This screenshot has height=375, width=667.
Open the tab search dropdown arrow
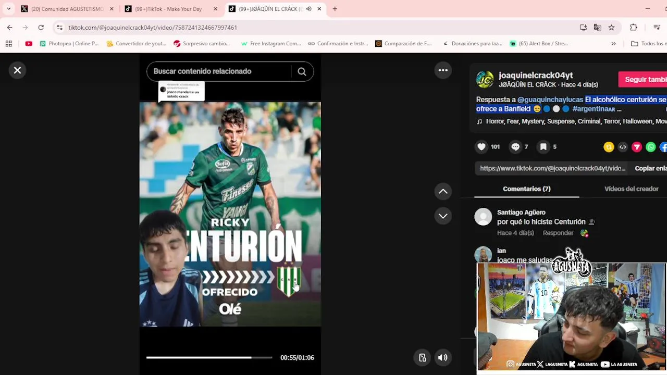tap(8, 9)
